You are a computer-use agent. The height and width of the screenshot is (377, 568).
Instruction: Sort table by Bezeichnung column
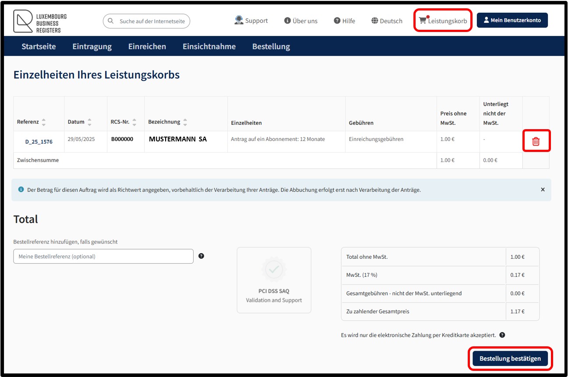[185, 122]
